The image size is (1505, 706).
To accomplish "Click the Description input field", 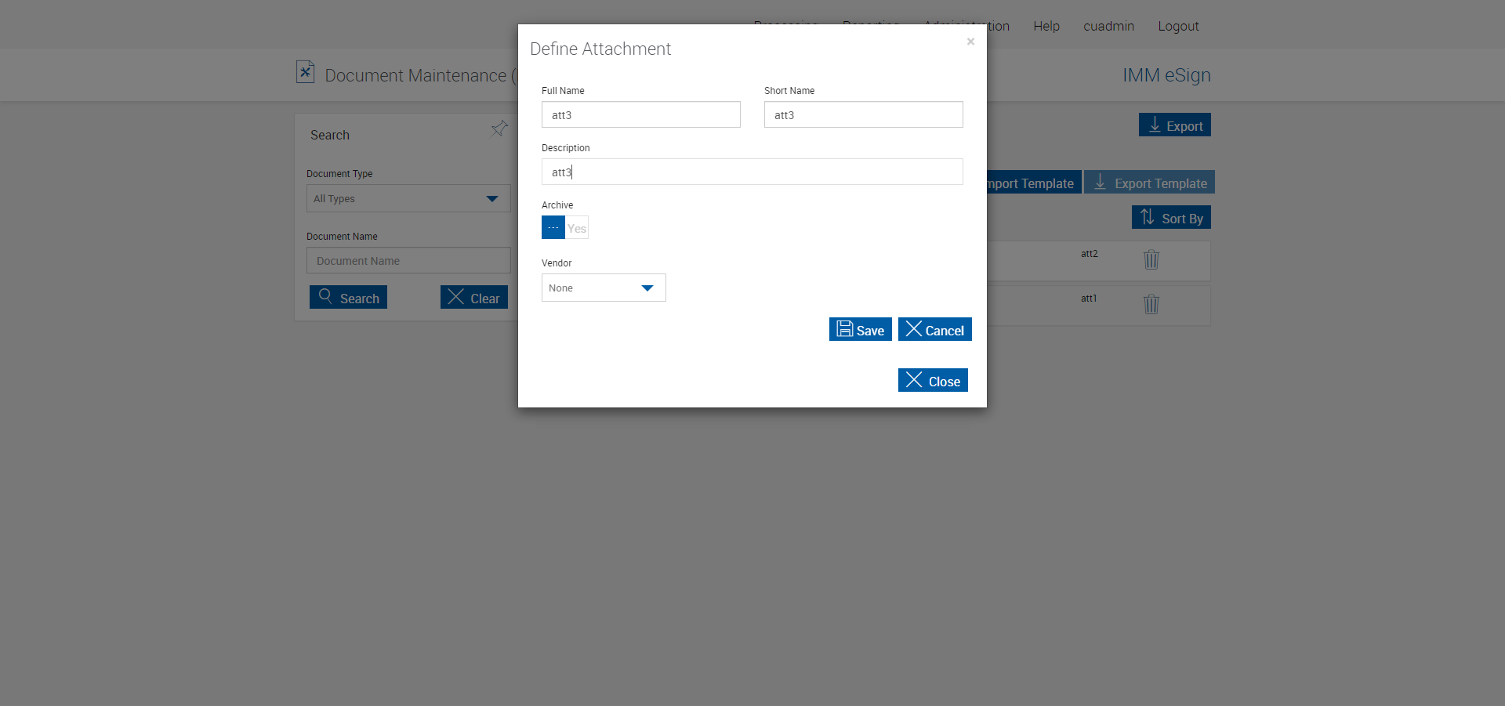I will [x=752, y=172].
